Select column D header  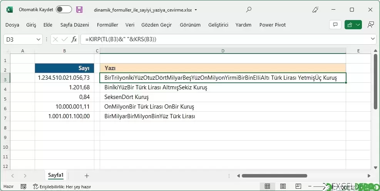223,51
